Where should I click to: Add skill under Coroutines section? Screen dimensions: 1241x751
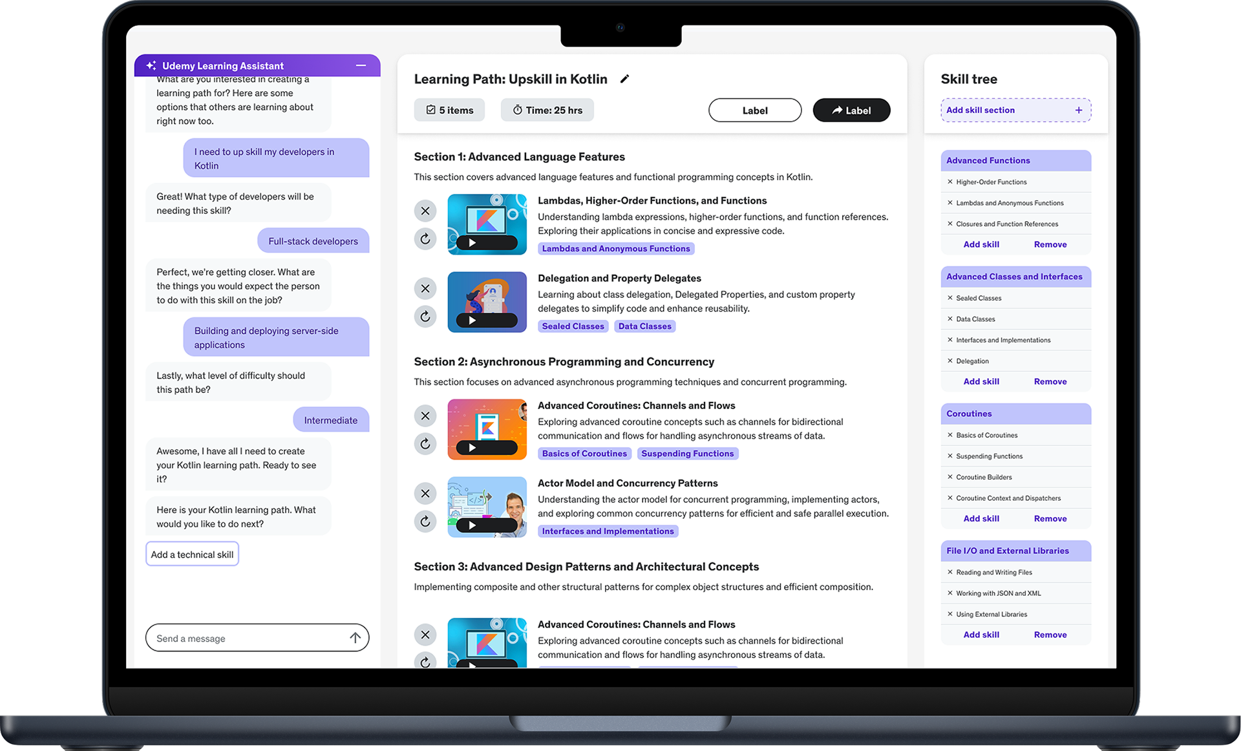(981, 518)
